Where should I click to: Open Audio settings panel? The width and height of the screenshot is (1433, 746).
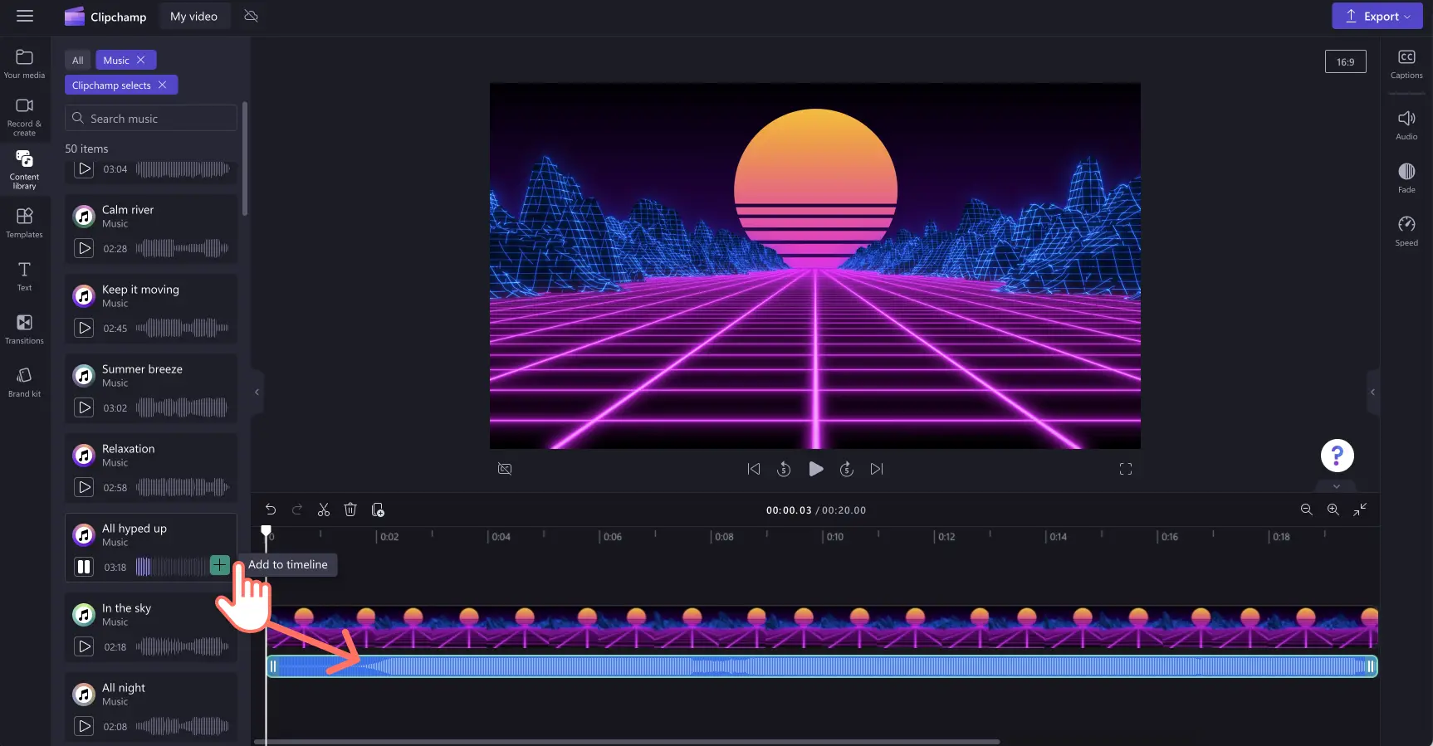click(1406, 124)
